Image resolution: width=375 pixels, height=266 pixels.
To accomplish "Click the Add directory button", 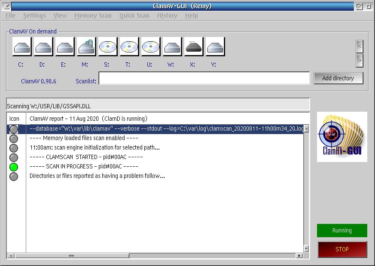I will tap(338, 78).
